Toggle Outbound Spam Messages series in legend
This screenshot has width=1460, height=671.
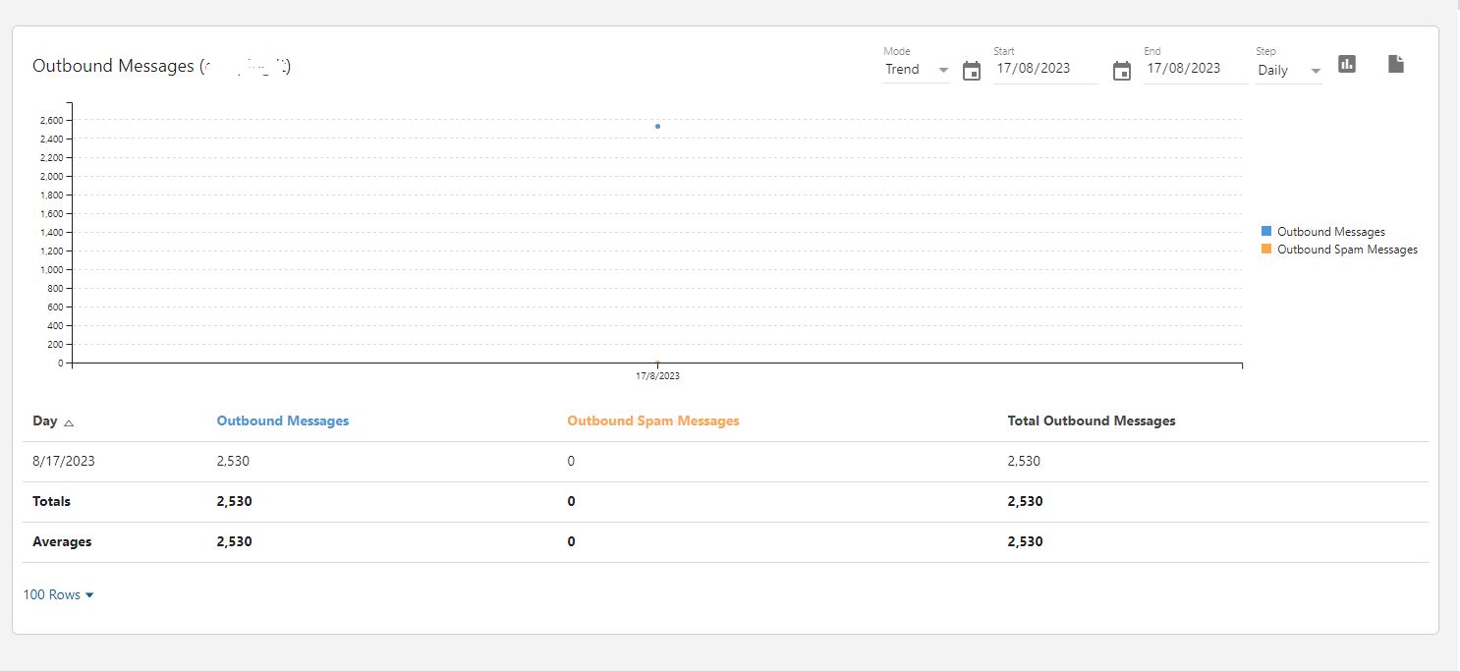(x=1347, y=250)
